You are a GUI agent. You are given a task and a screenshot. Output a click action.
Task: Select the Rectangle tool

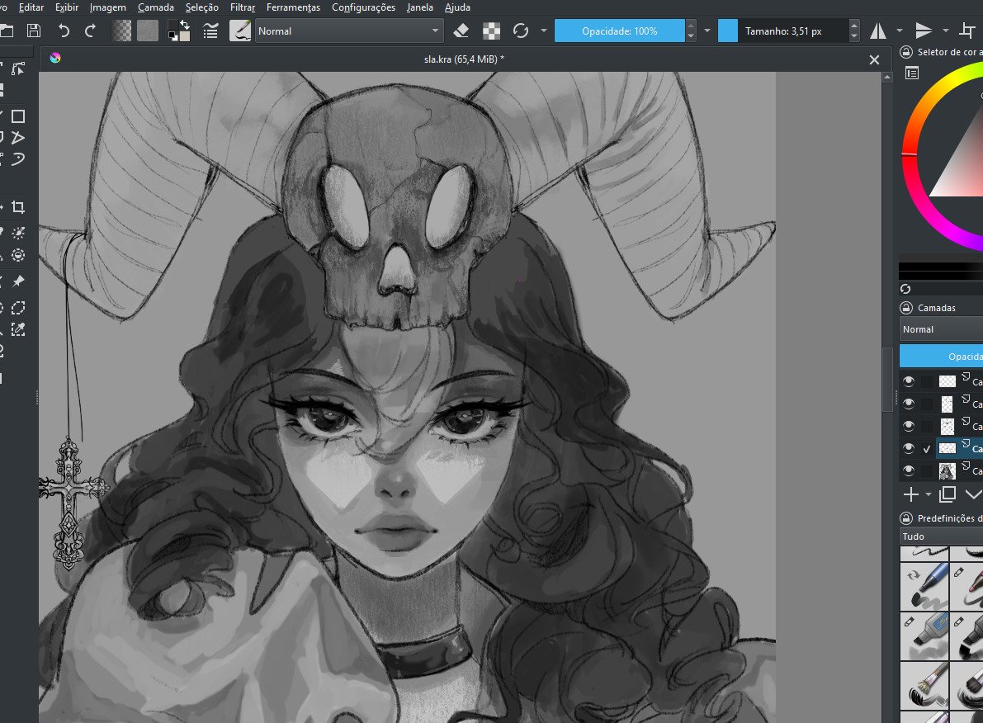[x=18, y=116]
